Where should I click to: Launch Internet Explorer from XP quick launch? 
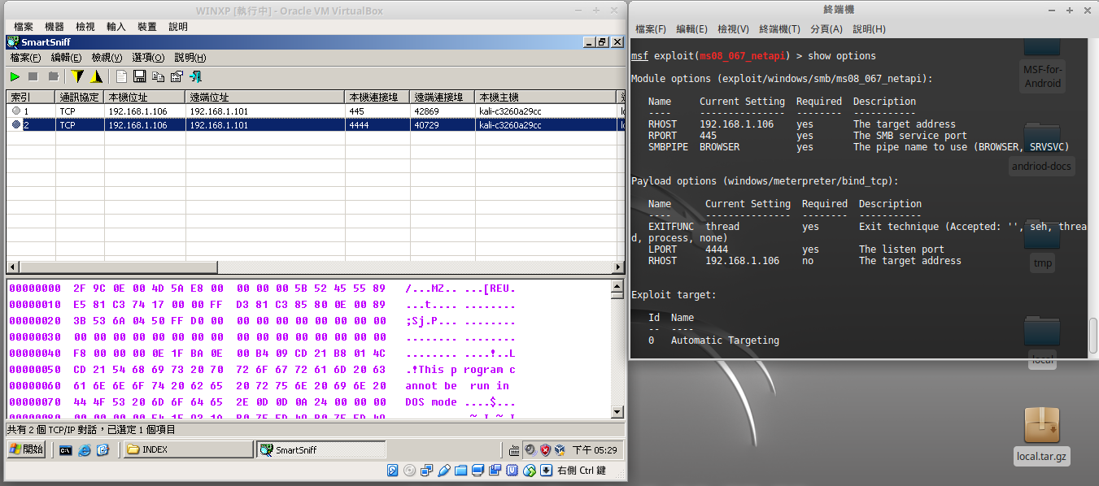85,449
